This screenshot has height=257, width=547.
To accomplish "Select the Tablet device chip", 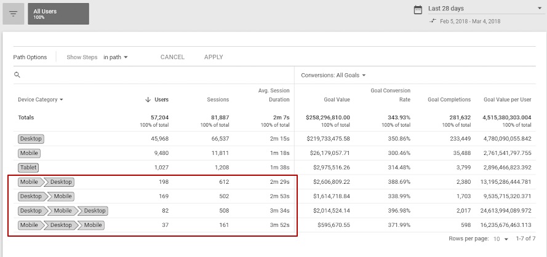I will (x=28, y=167).
